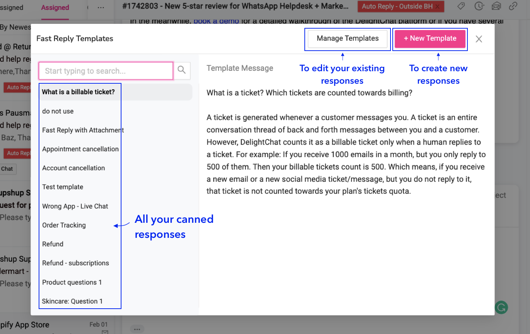Click the green Grammarly icon
The height and width of the screenshot is (334, 530).
(501, 307)
